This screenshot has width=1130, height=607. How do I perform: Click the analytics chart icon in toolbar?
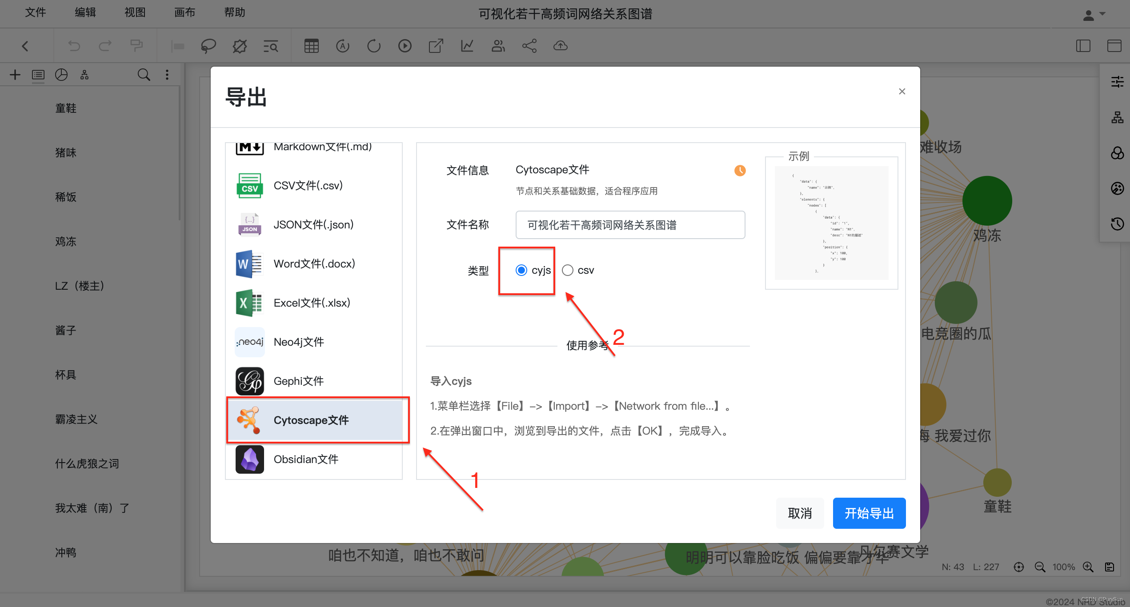[x=467, y=45]
